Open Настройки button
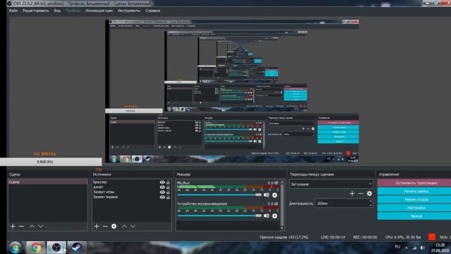The image size is (451, 254). (x=414, y=208)
